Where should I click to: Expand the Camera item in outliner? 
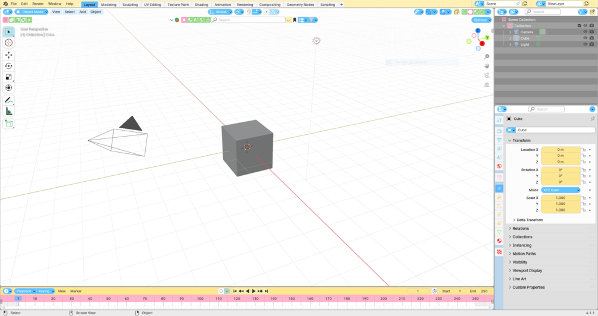(x=511, y=32)
